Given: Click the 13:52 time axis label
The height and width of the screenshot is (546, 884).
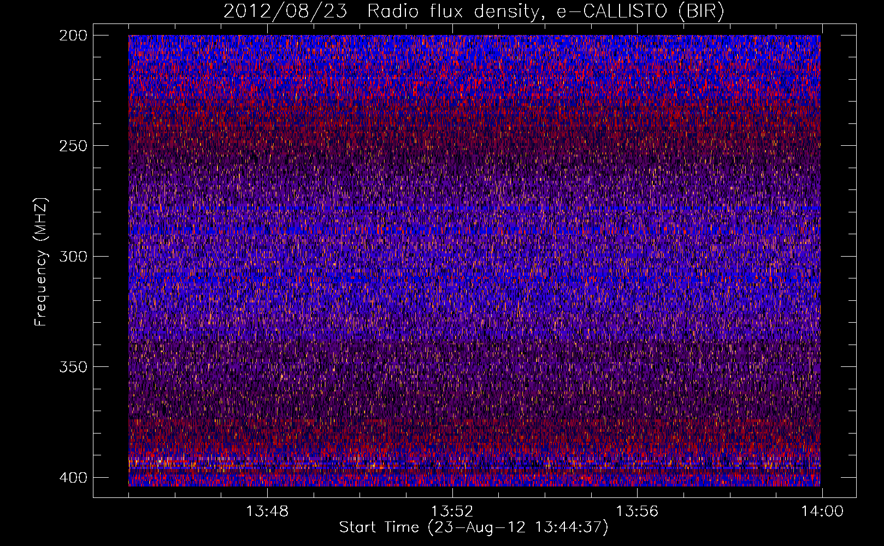Looking at the screenshot, I should [452, 512].
